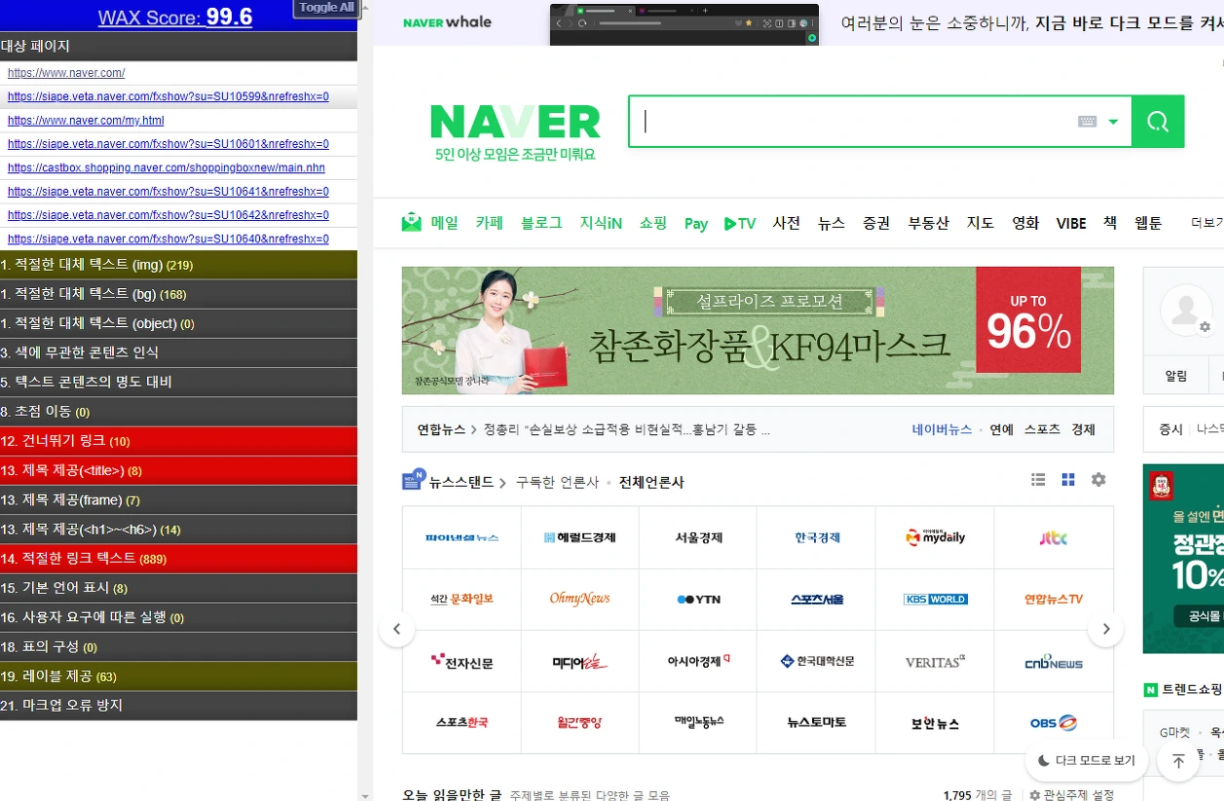Switch newsstand to grid view icon
1224x801 pixels.
(1068, 480)
